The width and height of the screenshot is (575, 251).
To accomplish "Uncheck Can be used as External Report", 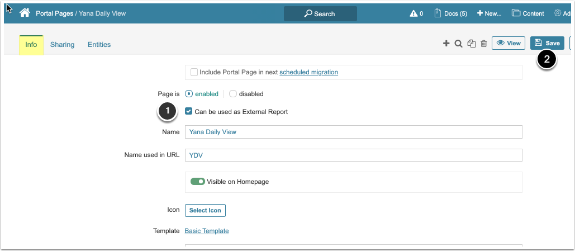I will [189, 112].
